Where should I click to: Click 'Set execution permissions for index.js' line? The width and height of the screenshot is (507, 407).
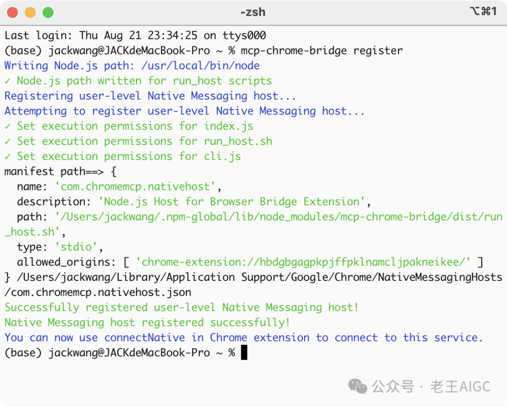(x=129, y=126)
